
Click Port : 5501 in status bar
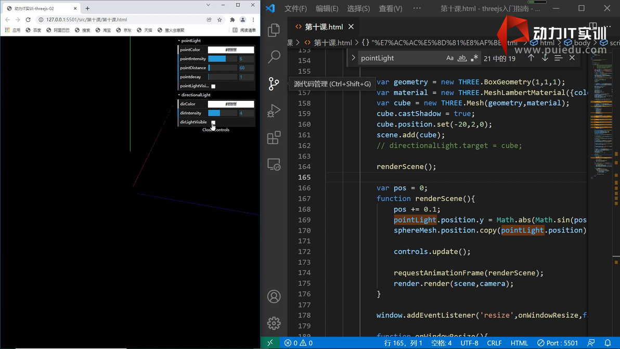point(558,343)
